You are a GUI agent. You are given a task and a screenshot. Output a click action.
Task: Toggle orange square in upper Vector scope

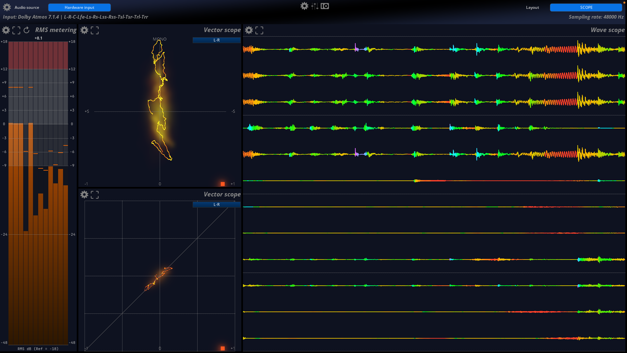(x=223, y=184)
